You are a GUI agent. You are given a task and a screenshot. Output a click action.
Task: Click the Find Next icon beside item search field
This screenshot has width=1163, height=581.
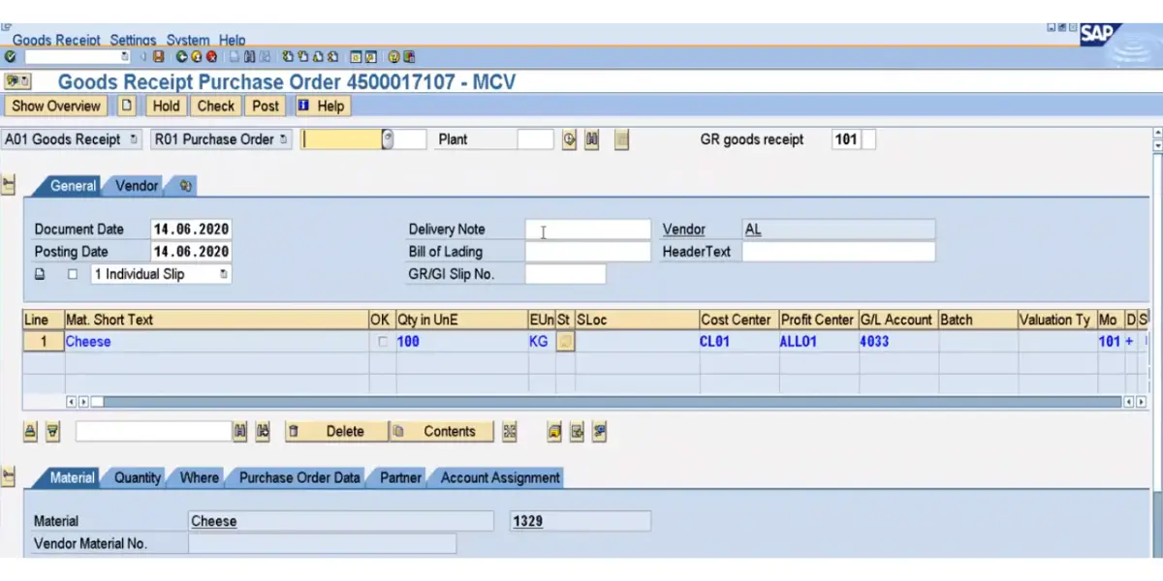point(262,432)
